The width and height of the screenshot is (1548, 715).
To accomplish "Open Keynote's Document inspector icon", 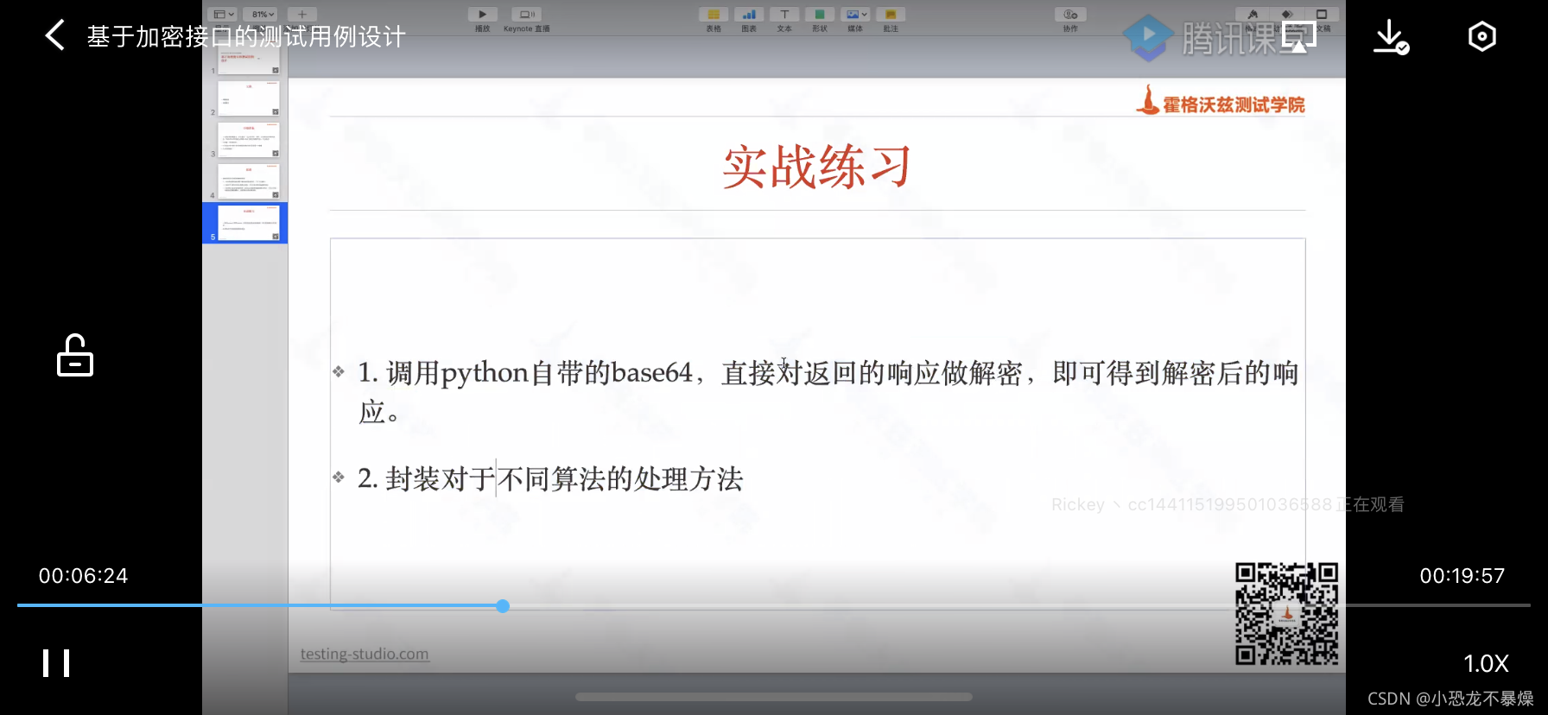I will [1322, 15].
